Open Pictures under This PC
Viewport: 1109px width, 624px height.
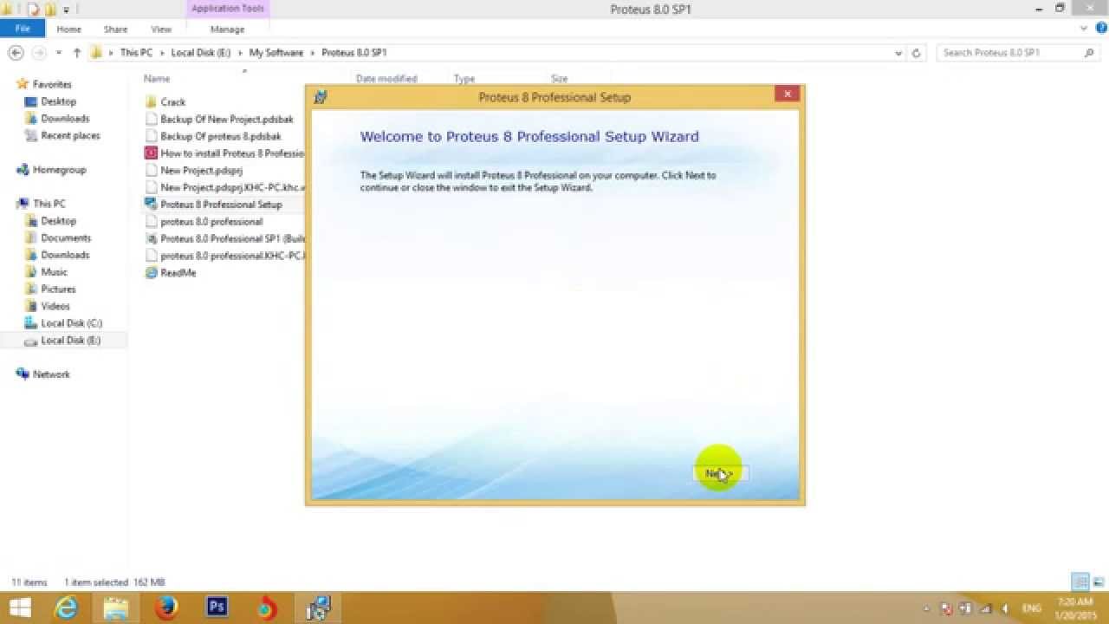[x=58, y=289]
